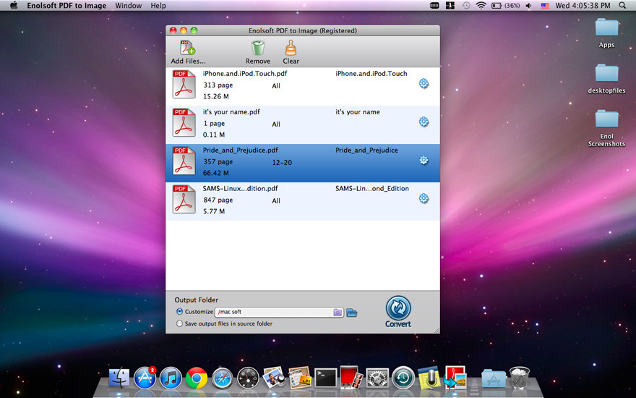Viewport: 636px width, 398px height.
Task: Click the All page range of iPhone.and.iPod.Touch.pdf
Action: pyautogui.click(x=276, y=86)
